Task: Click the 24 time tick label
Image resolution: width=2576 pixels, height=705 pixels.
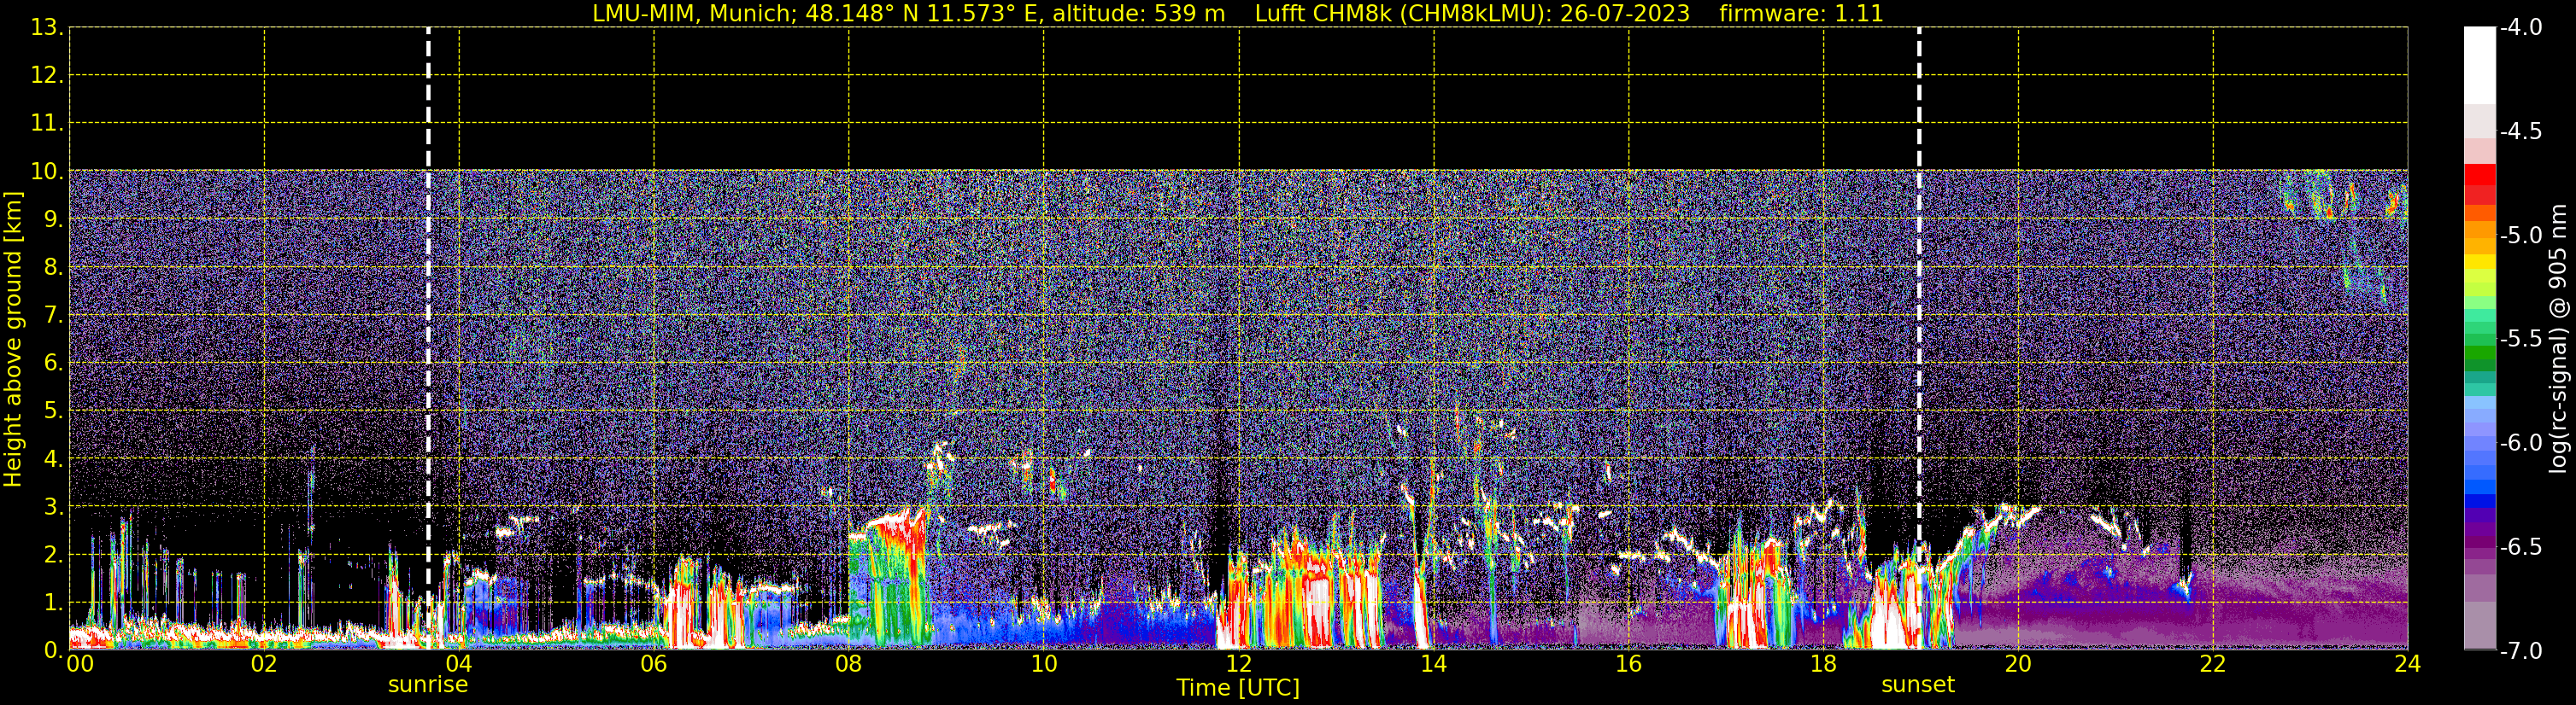Action: pos(2408,664)
